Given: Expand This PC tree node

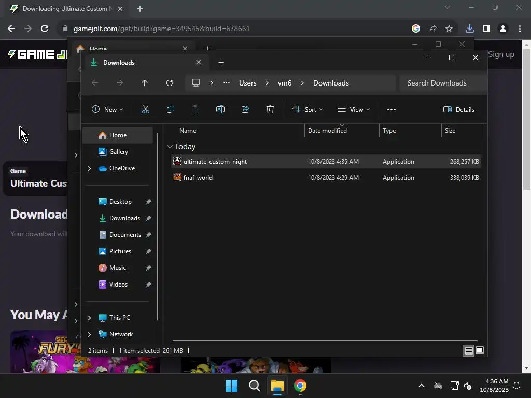Looking at the screenshot, I should 89,318.
